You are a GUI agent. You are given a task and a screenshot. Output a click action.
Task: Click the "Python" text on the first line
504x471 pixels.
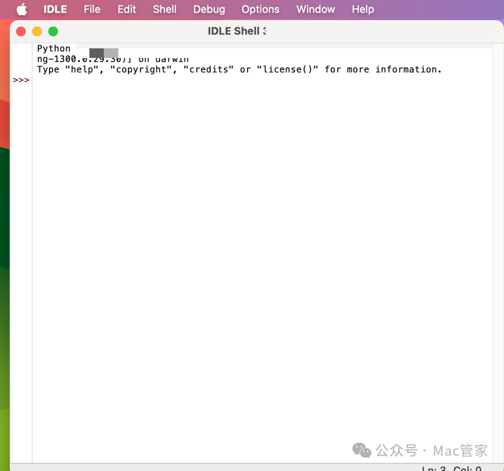[x=54, y=49]
